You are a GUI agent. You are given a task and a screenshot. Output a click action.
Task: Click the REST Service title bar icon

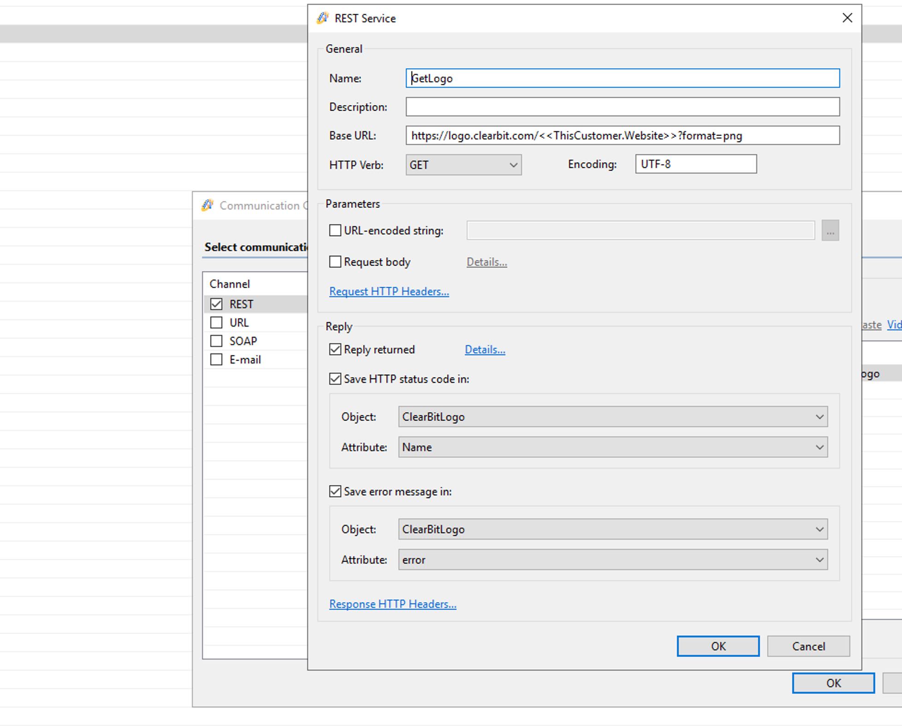(322, 18)
